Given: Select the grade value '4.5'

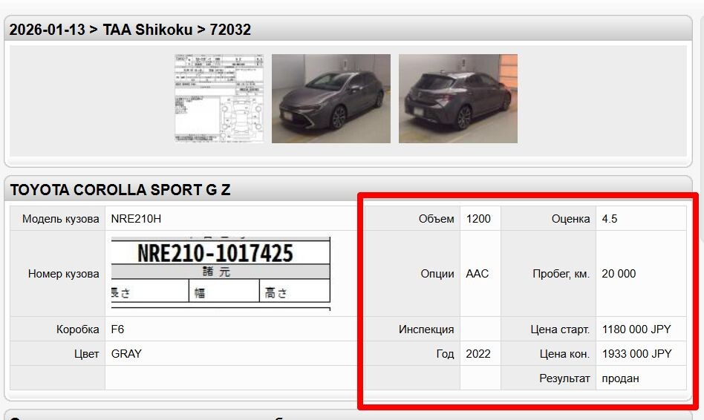Looking at the screenshot, I should click(x=609, y=219).
